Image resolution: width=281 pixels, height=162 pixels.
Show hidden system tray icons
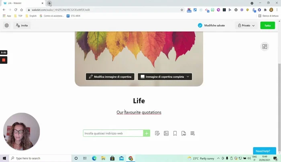pos(218,158)
